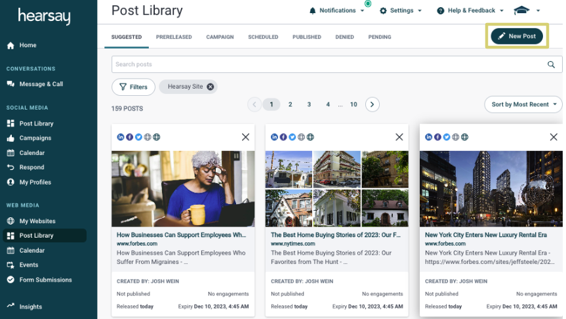566x319 pixels.
Task: Click LinkedIn icon on New York City post
Action: pyautogui.click(x=428, y=137)
